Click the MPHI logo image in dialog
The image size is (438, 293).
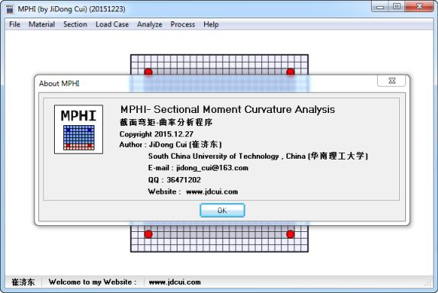point(78,129)
